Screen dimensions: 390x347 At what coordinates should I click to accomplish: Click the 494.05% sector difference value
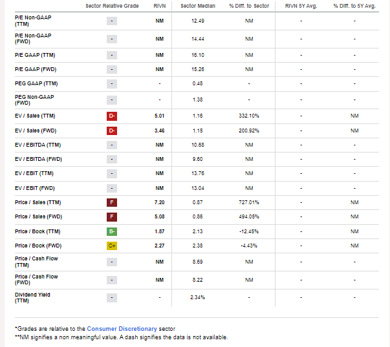click(x=249, y=216)
